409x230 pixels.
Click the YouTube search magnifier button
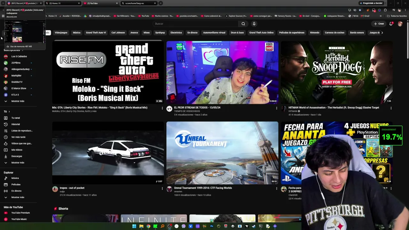click(243, 24)
